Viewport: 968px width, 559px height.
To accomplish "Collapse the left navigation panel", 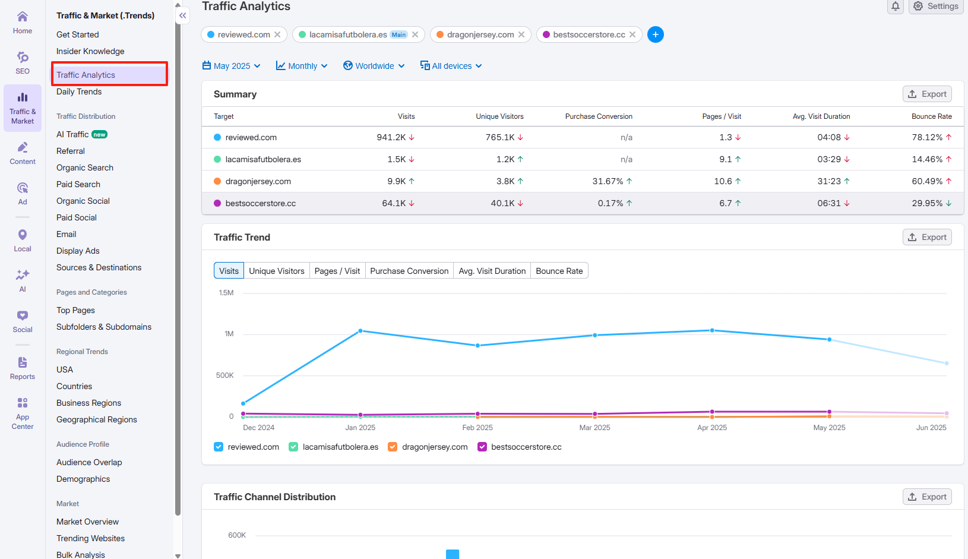I will [183, 16].
